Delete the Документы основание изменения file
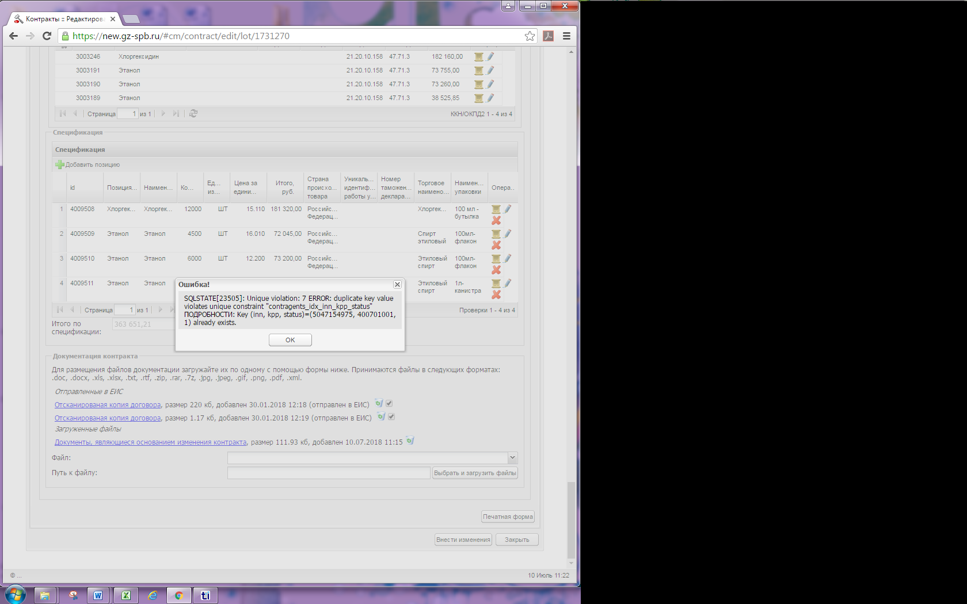The width and height of the screenshot is (967, 604). click(x=410, y=441)
